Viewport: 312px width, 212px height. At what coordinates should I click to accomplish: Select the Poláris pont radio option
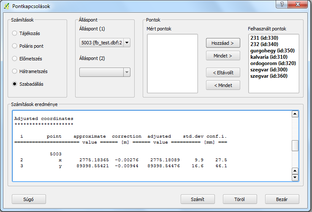point(15,46)
